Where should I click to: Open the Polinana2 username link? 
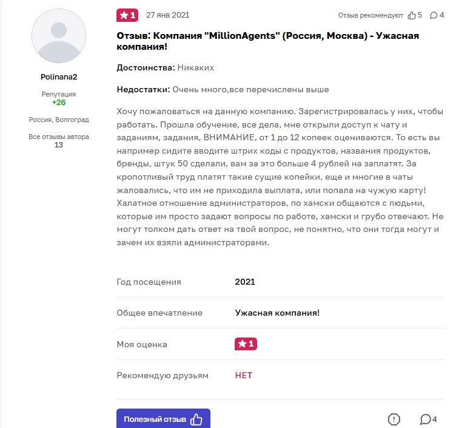[59, 77]
